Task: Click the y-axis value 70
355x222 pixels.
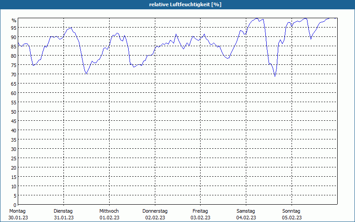Action: [14, 74]
